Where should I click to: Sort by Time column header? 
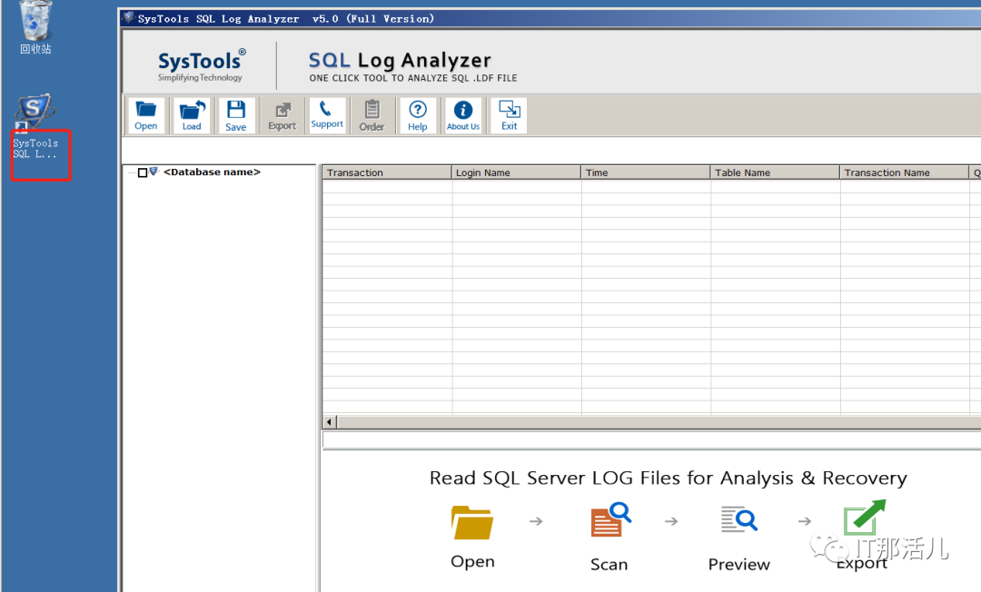tap(646, 173)
